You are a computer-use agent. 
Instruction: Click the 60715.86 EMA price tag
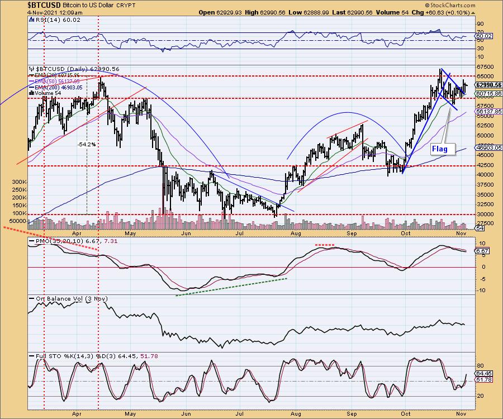pyautogui.click(x=489, y=94)
